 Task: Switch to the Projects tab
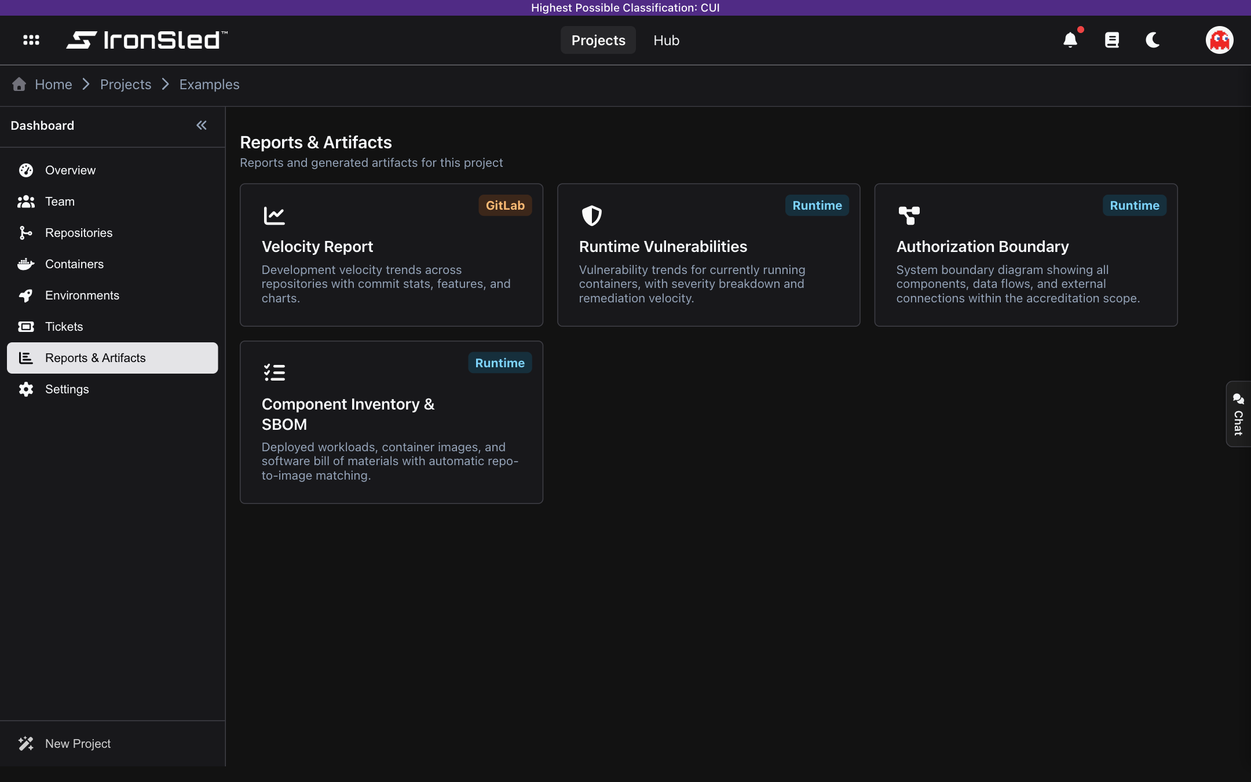pos(598,40)
